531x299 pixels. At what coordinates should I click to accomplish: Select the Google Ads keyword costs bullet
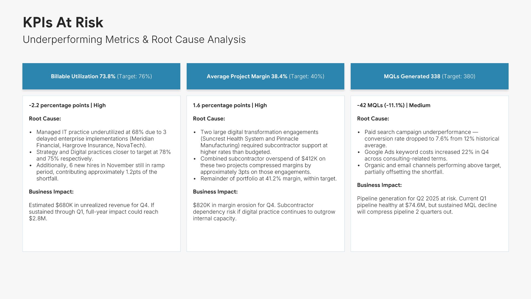[426, 155]
